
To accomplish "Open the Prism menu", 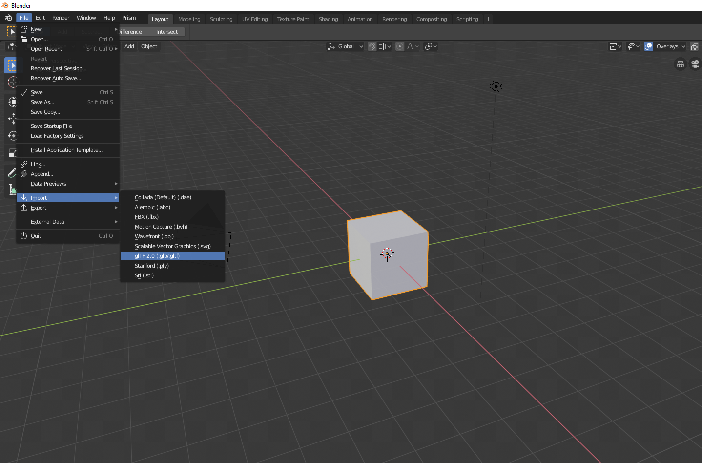I will (129, 18).
